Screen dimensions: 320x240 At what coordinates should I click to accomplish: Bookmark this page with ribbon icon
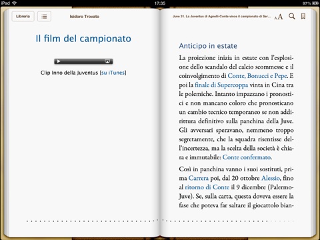[303, 16]
